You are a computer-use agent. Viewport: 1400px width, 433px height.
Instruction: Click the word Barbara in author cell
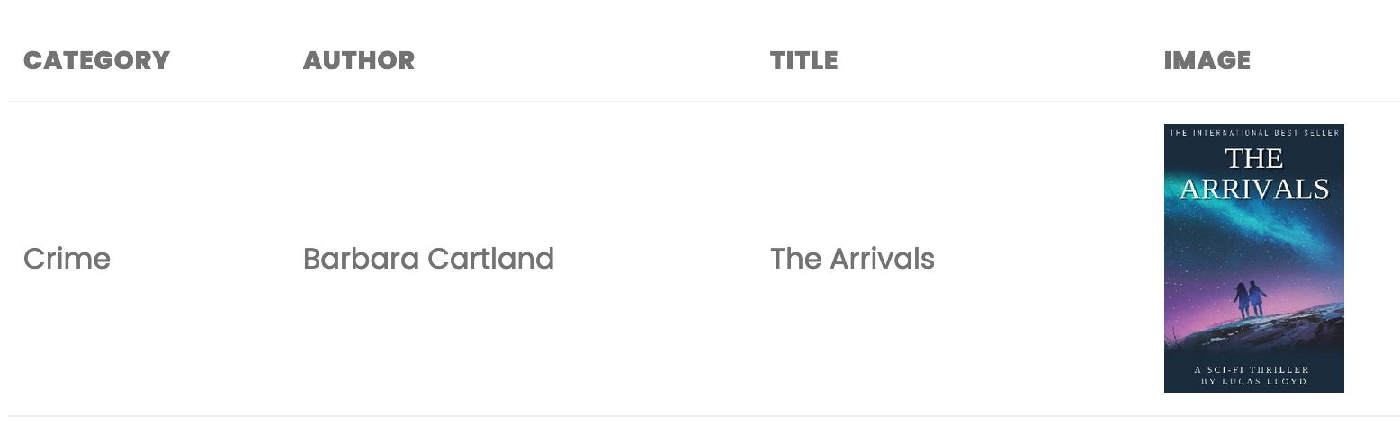361,259
